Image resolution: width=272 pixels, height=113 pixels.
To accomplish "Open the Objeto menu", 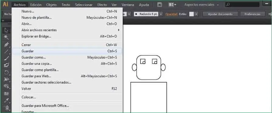I will click(51, 5).
